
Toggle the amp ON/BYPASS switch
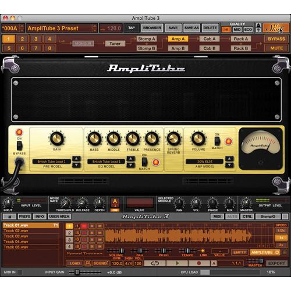click(19, 145)
